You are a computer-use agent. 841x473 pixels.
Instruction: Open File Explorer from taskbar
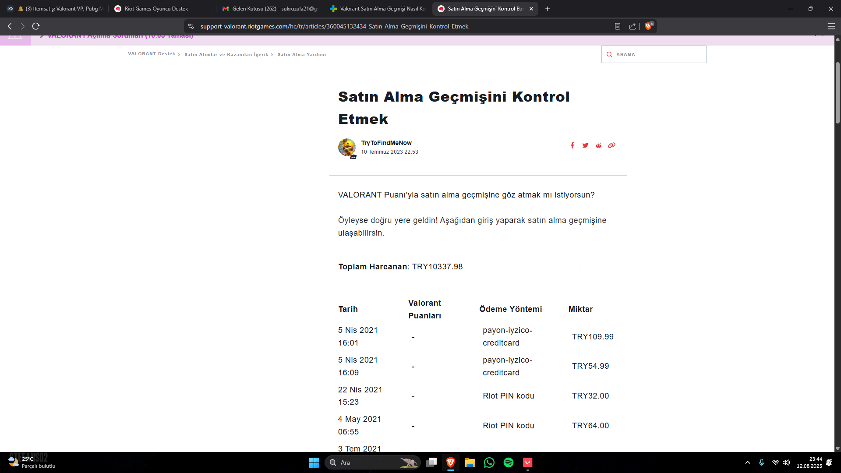pyautogui.click(x=470, y=462)
